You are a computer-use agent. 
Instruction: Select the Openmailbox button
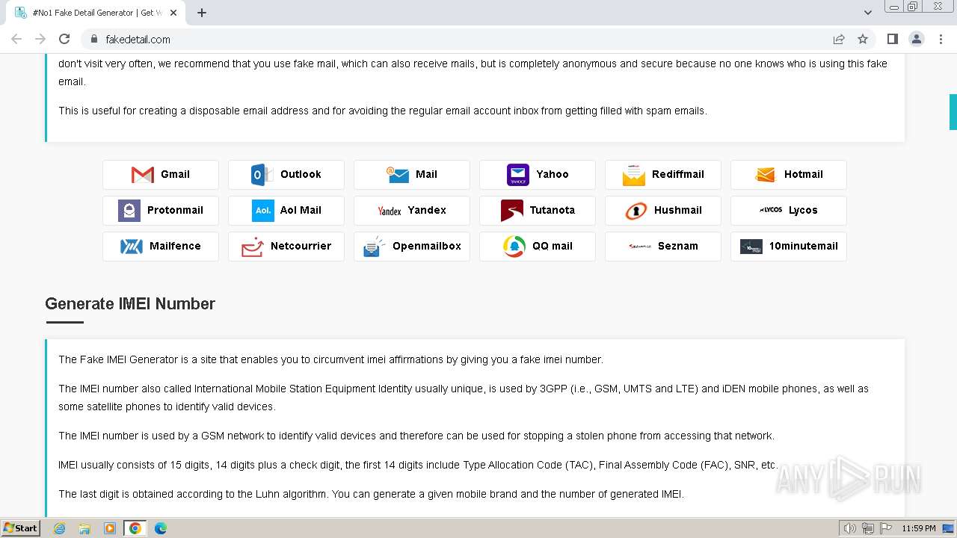tap(412, 246)
